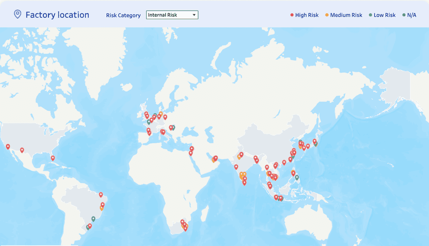This screenshot has width=429, height=246.
Task: Click the red pin in western Japan
Action: [308, 146]
